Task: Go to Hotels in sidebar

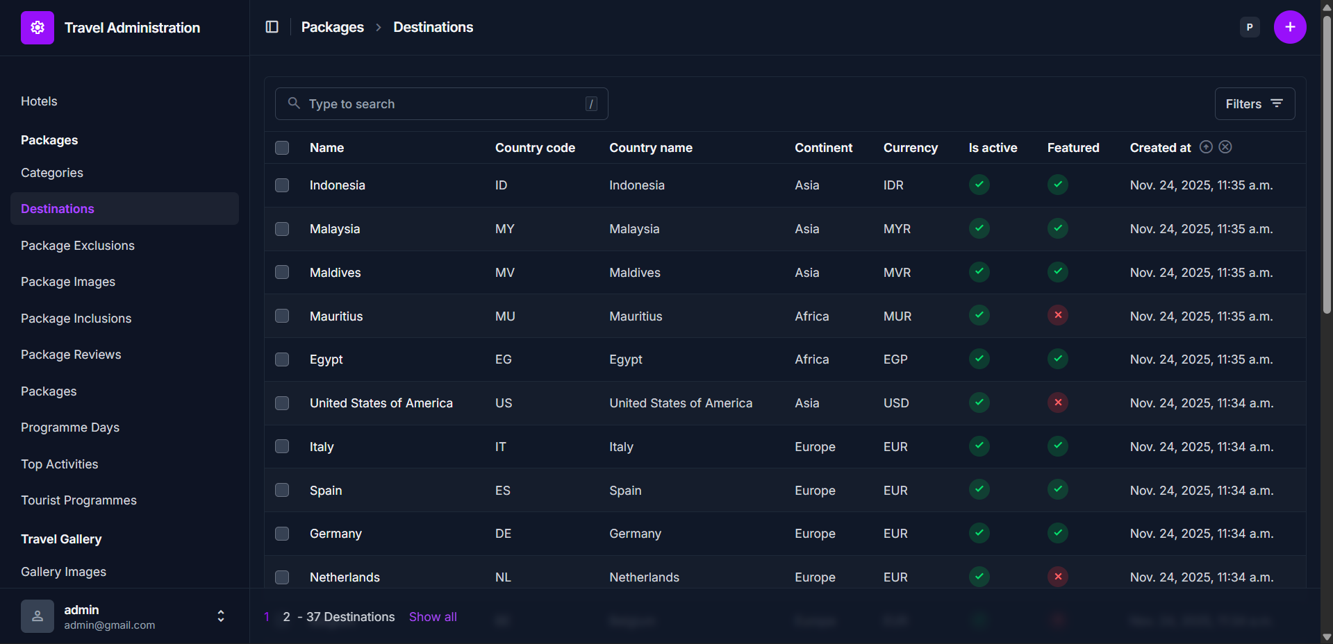Action: coord(39,101)
